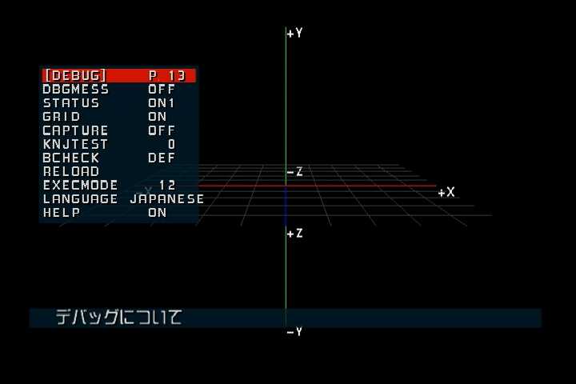Click the -Y axis label
Viewport: 576px width, 384px height.
coord(294,332)
